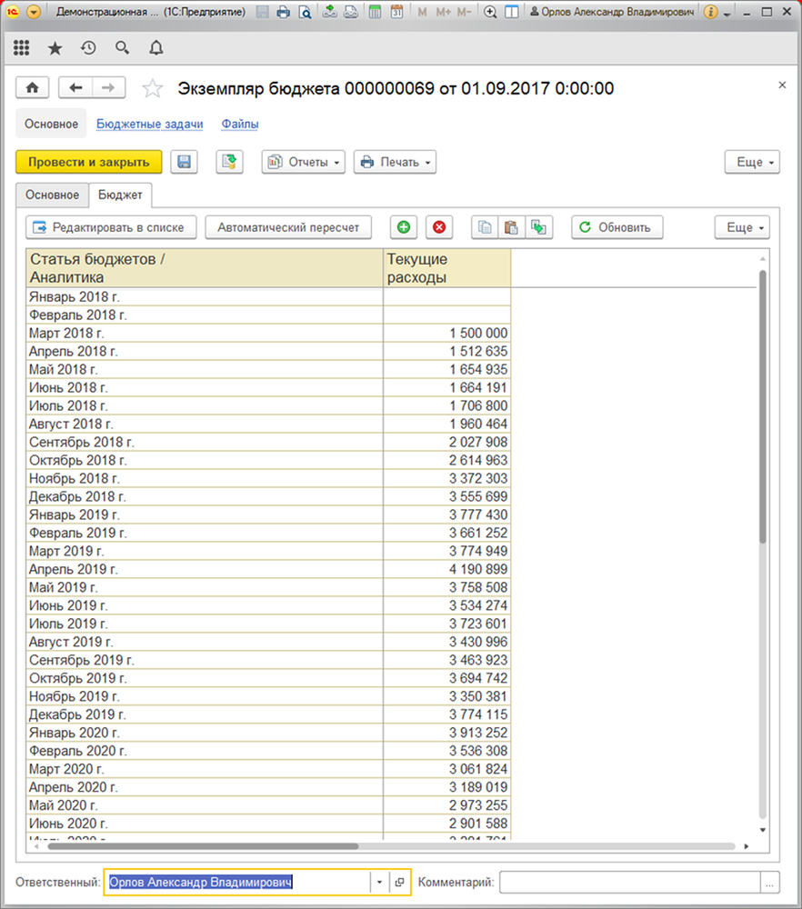Switch to the Основное tab
The height and width of the screenshot is (909, 802).
click(x=52, y=195)
